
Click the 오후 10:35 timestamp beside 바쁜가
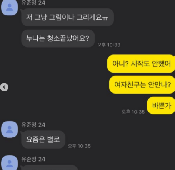133,112
